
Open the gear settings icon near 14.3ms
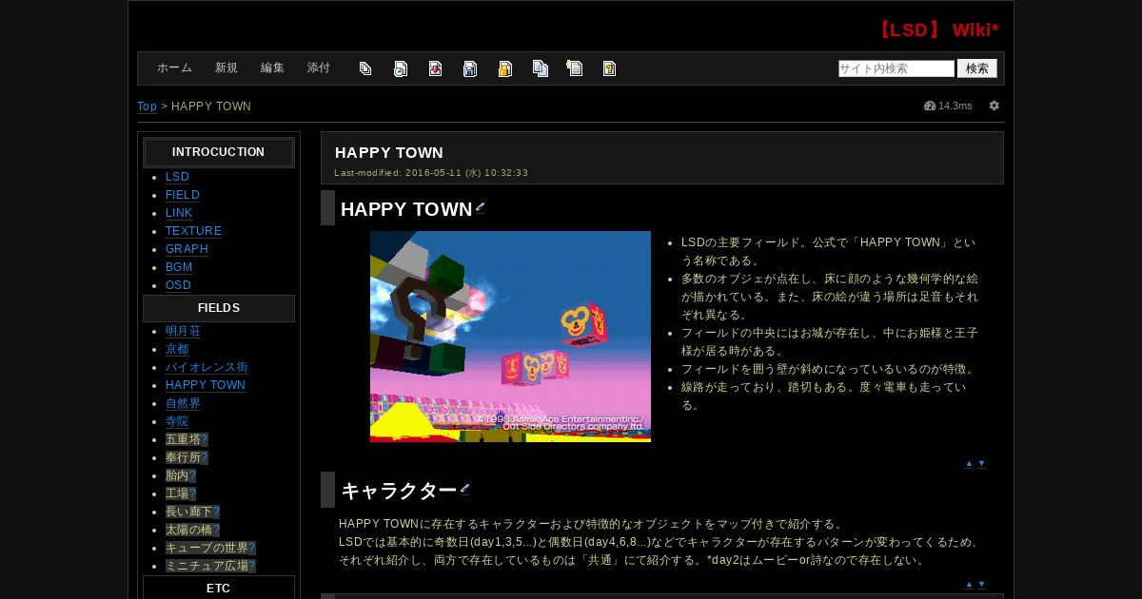994,106
